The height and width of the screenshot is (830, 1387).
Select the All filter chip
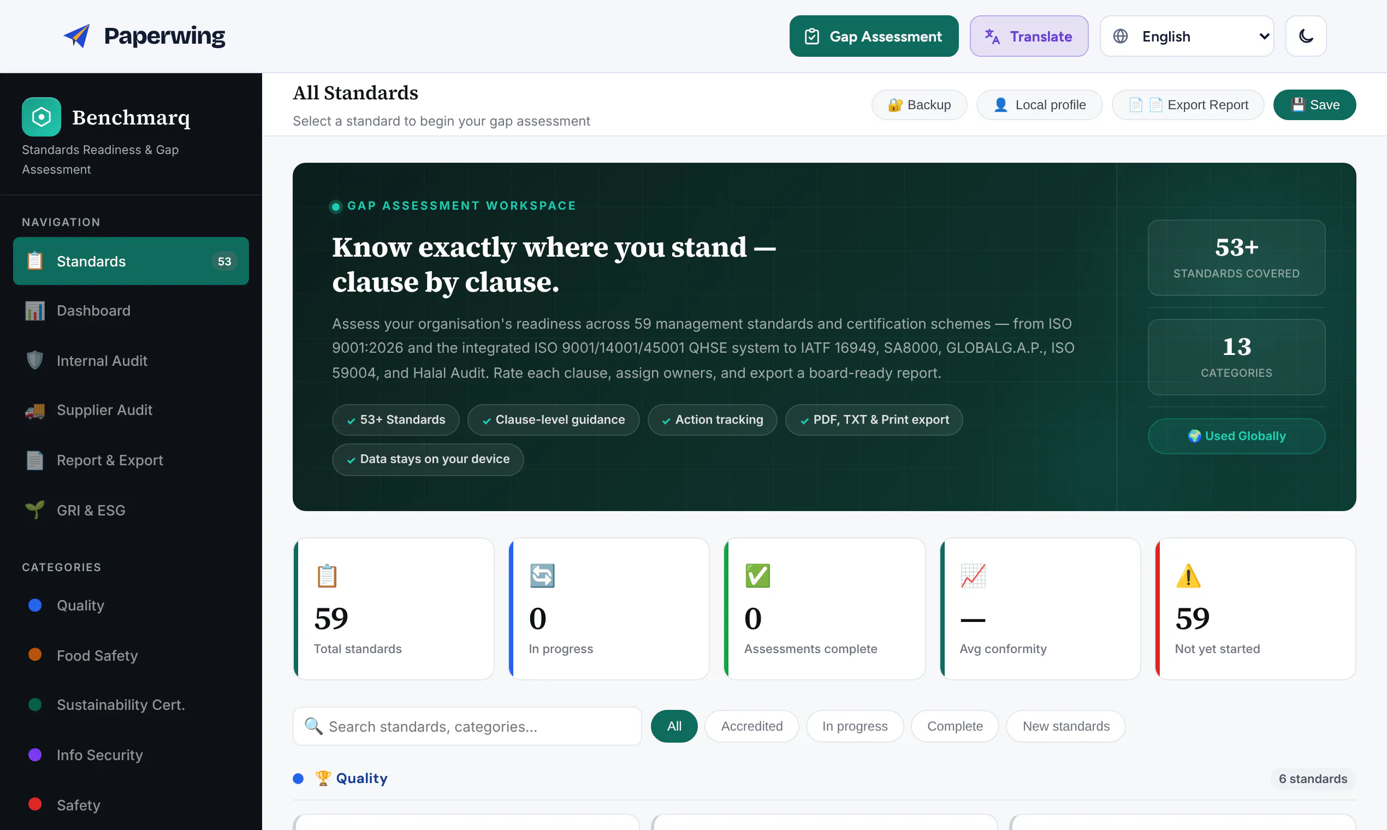(674, 726)
